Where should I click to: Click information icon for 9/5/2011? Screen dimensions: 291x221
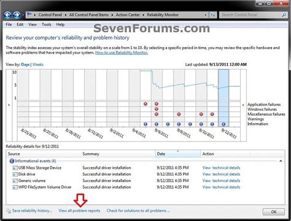click(145, 124)
